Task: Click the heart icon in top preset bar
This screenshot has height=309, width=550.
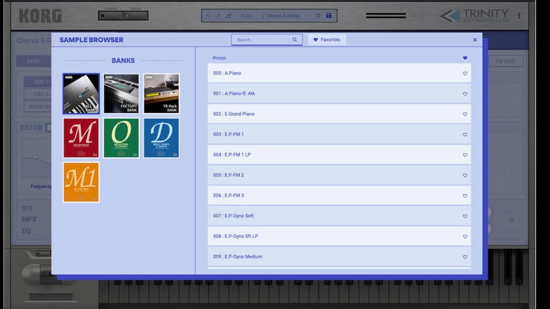Action: tap(318, 16)
